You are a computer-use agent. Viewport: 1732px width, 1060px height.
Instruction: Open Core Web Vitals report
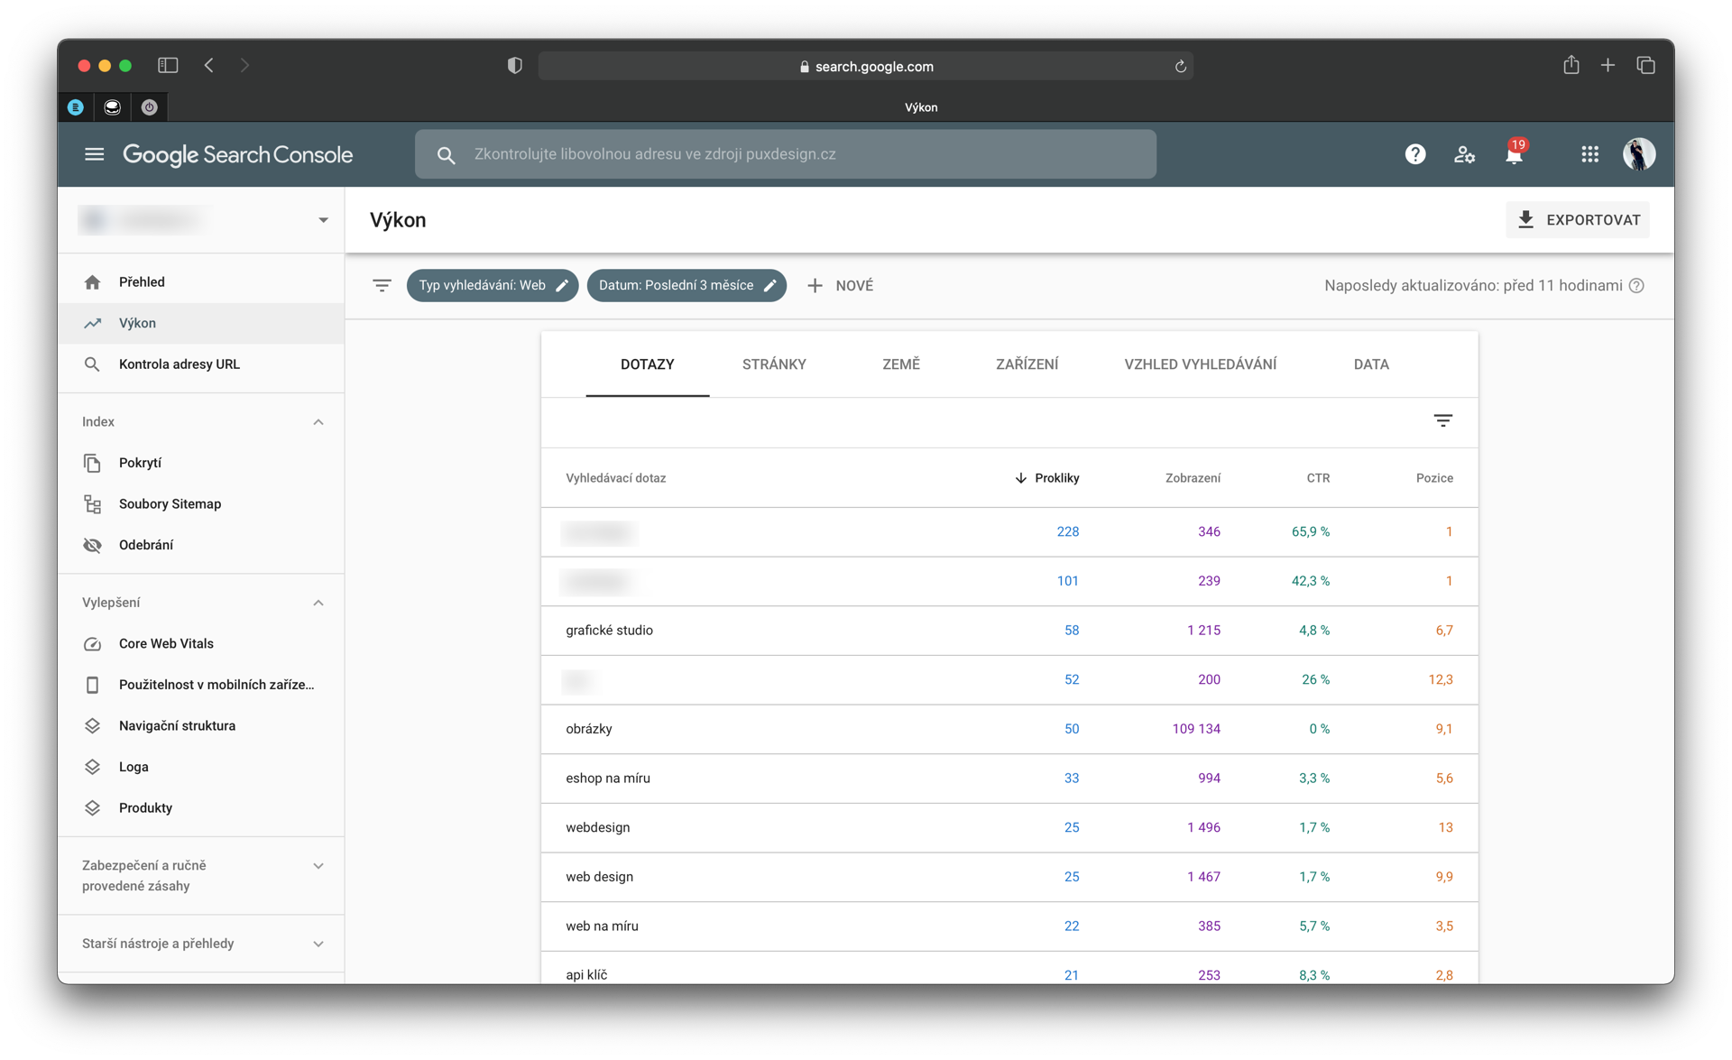[166, 643]
